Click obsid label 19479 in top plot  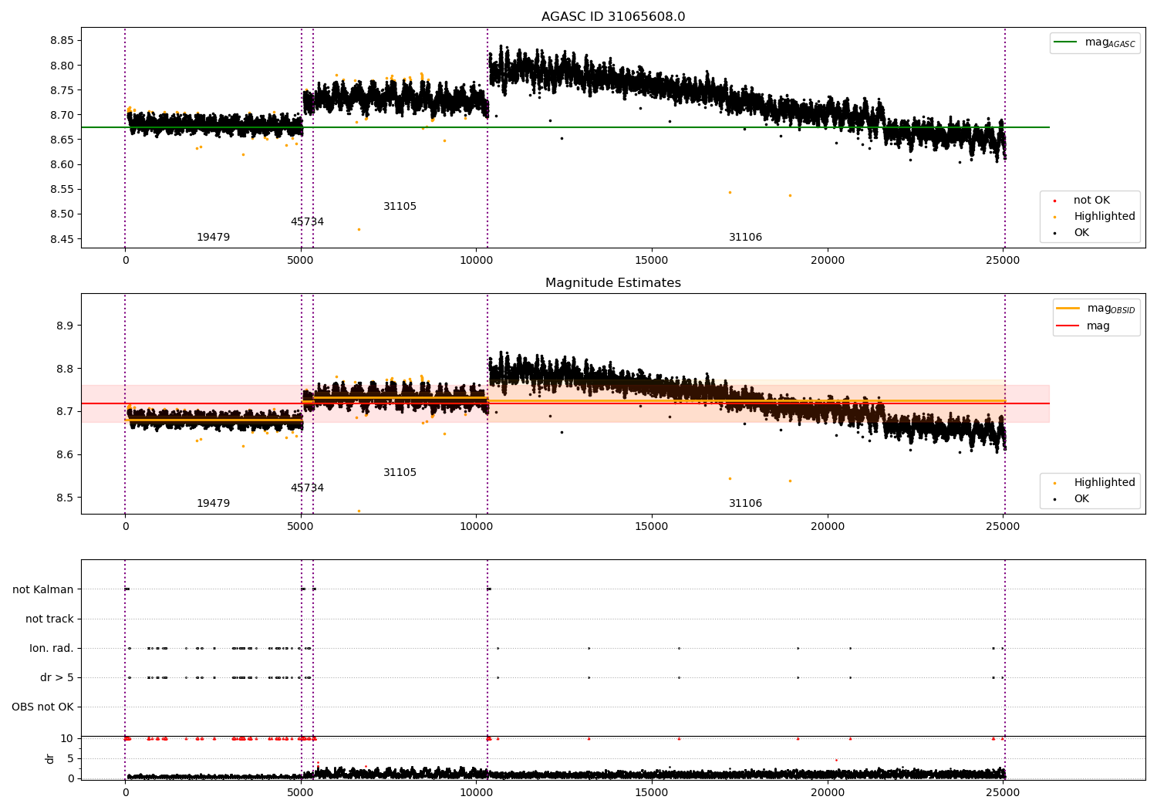(213, 238)
